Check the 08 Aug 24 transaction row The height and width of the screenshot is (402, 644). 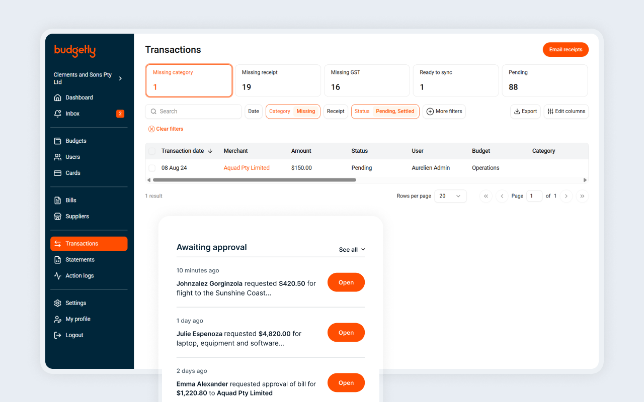[x=152, y=167]
